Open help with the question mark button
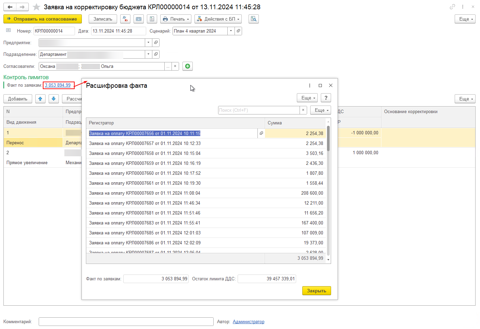This screenshot has height=329, width=480. [326, 98]
